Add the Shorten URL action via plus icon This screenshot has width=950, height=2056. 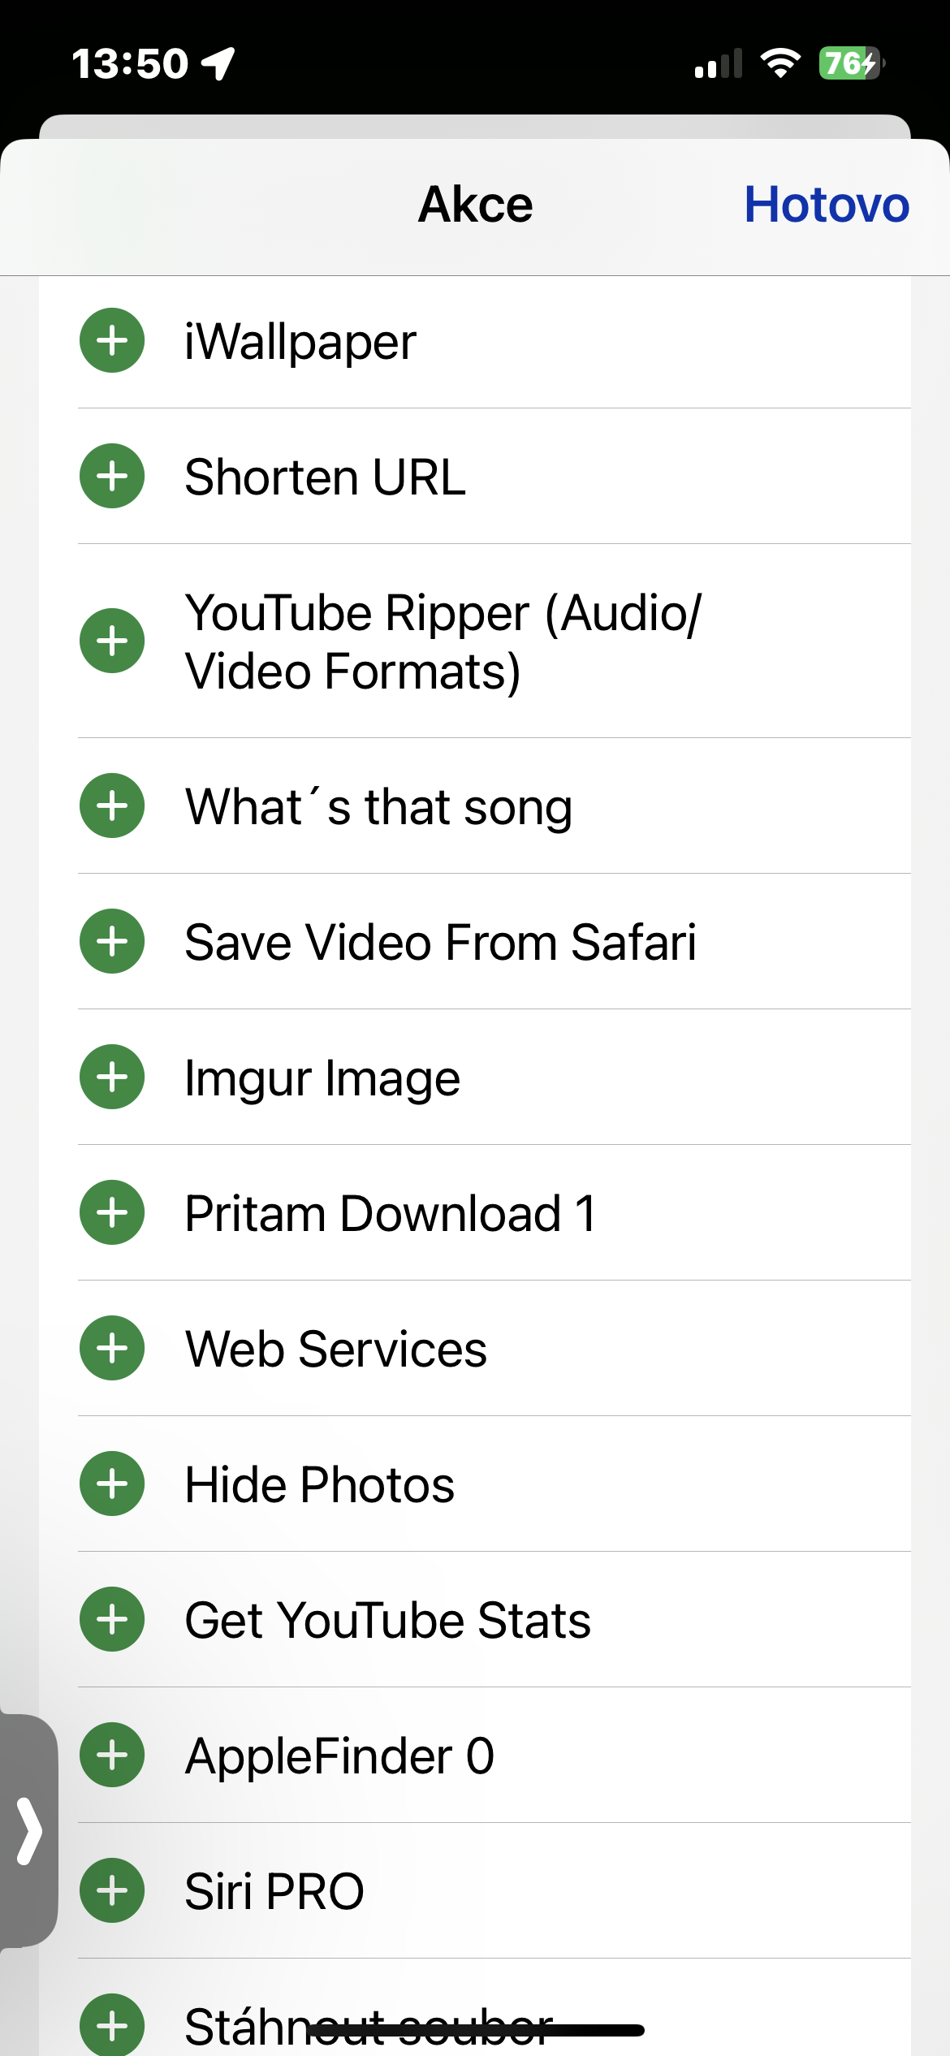[x=112, y=477]
